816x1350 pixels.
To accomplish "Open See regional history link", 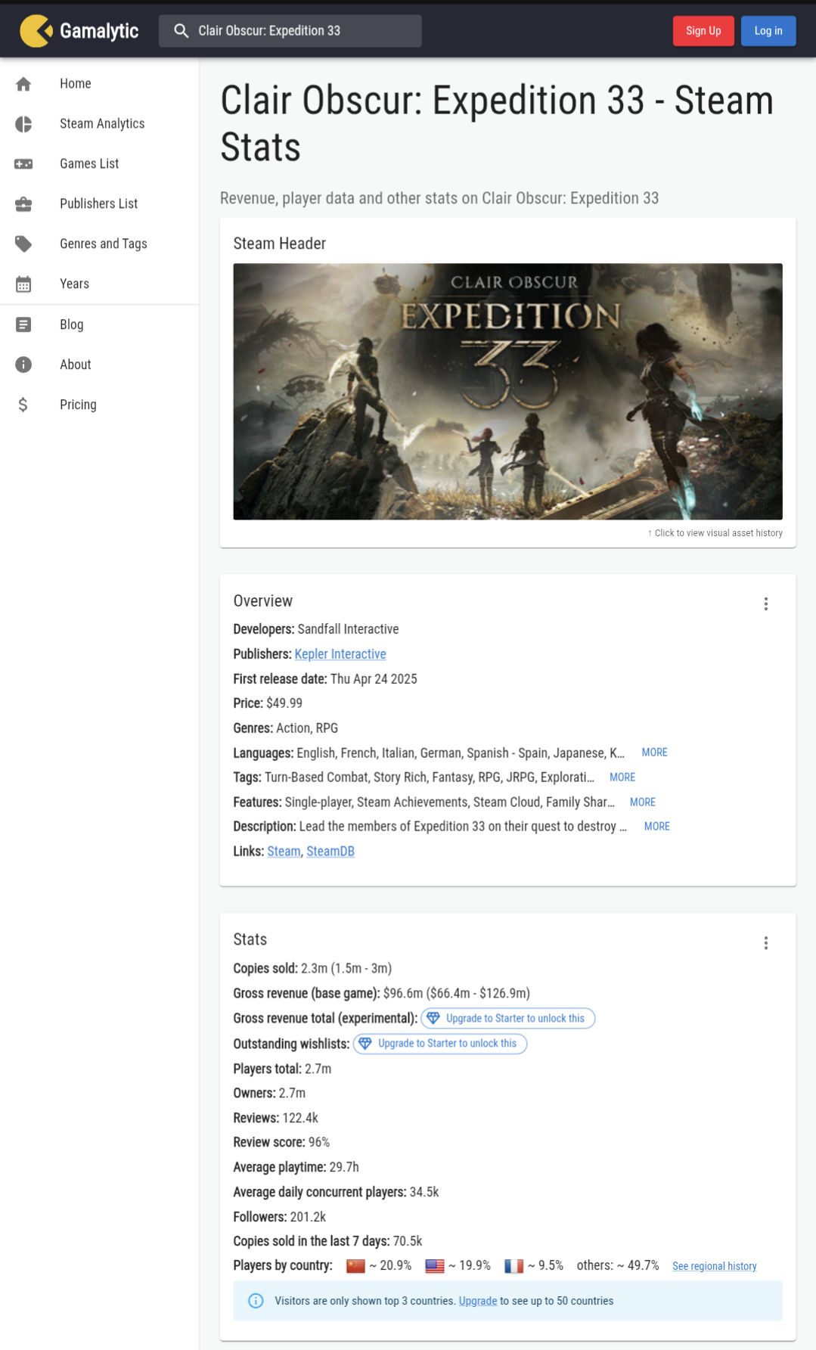I will [715, 1266].
